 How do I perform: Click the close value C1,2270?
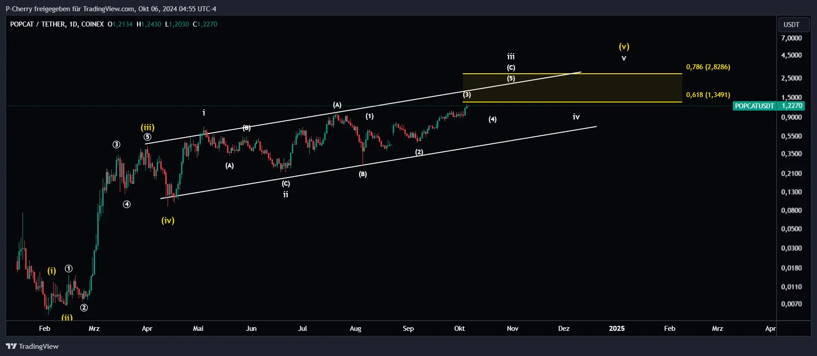coord(205,24)
